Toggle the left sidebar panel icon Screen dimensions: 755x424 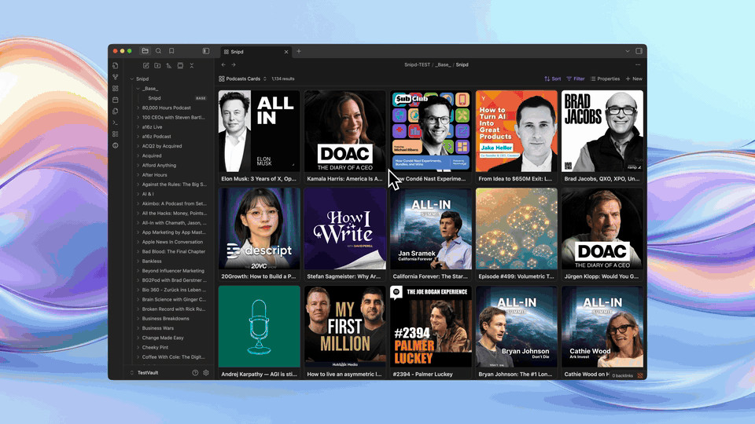(206, 51)
